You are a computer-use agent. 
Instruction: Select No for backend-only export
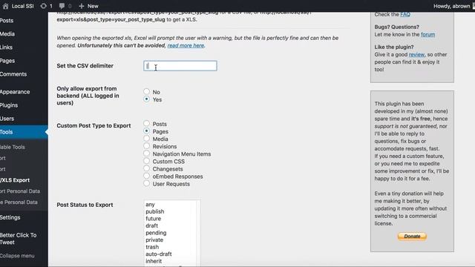click(147, 91)
